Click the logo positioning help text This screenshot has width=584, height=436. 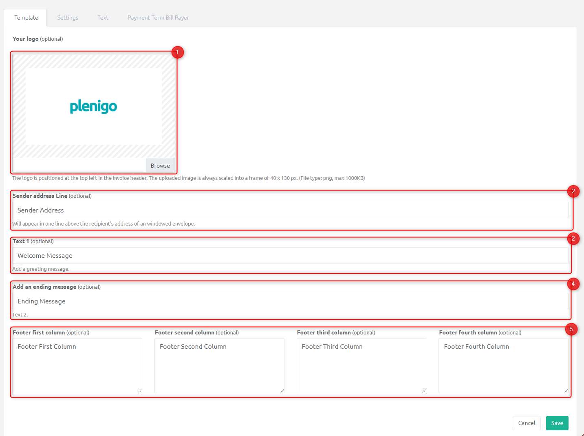pos(188,178)
